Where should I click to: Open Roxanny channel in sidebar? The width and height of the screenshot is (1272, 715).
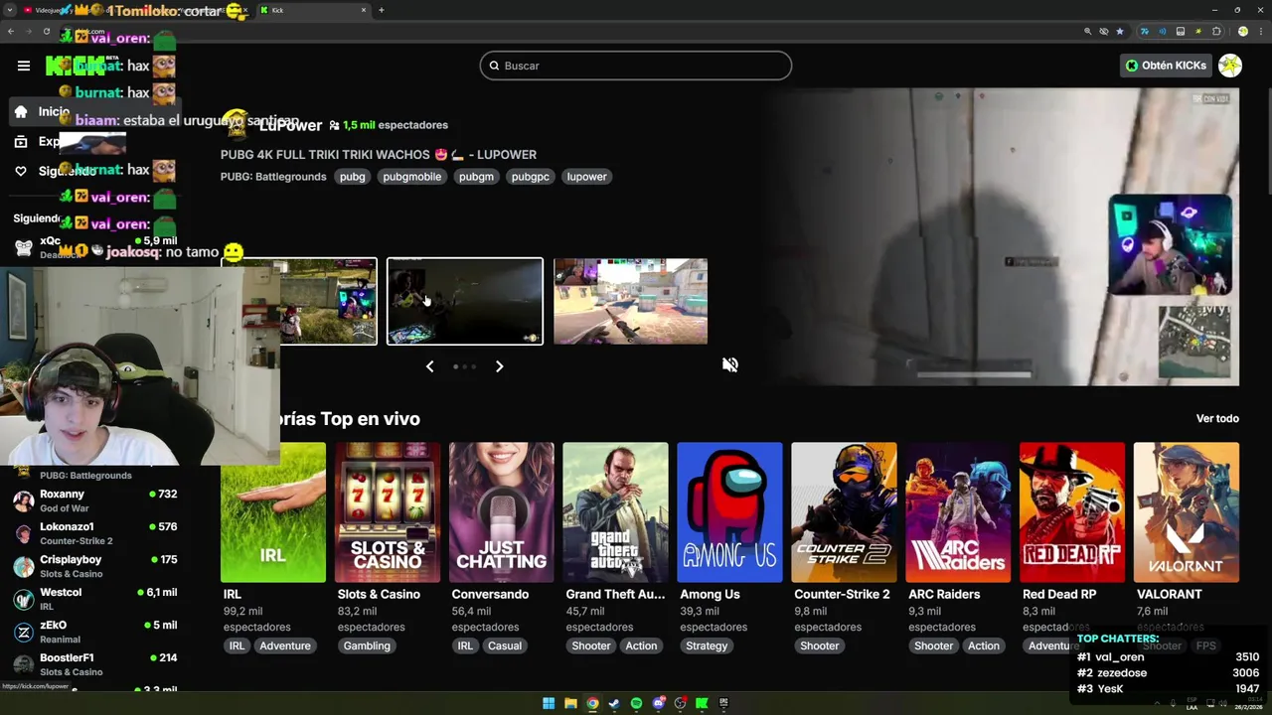(95, 500)
